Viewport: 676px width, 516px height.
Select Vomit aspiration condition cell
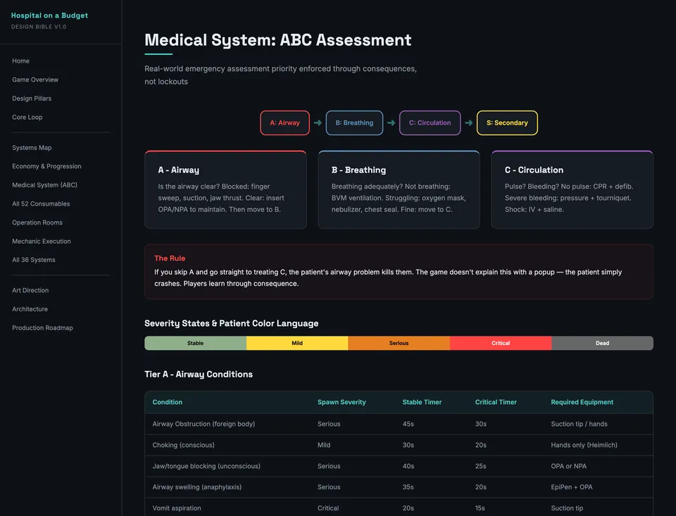point(176,508)
